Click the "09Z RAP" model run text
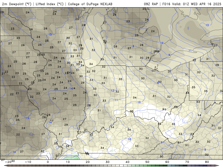This screenshot has height=167, width=223. (151, 4)
